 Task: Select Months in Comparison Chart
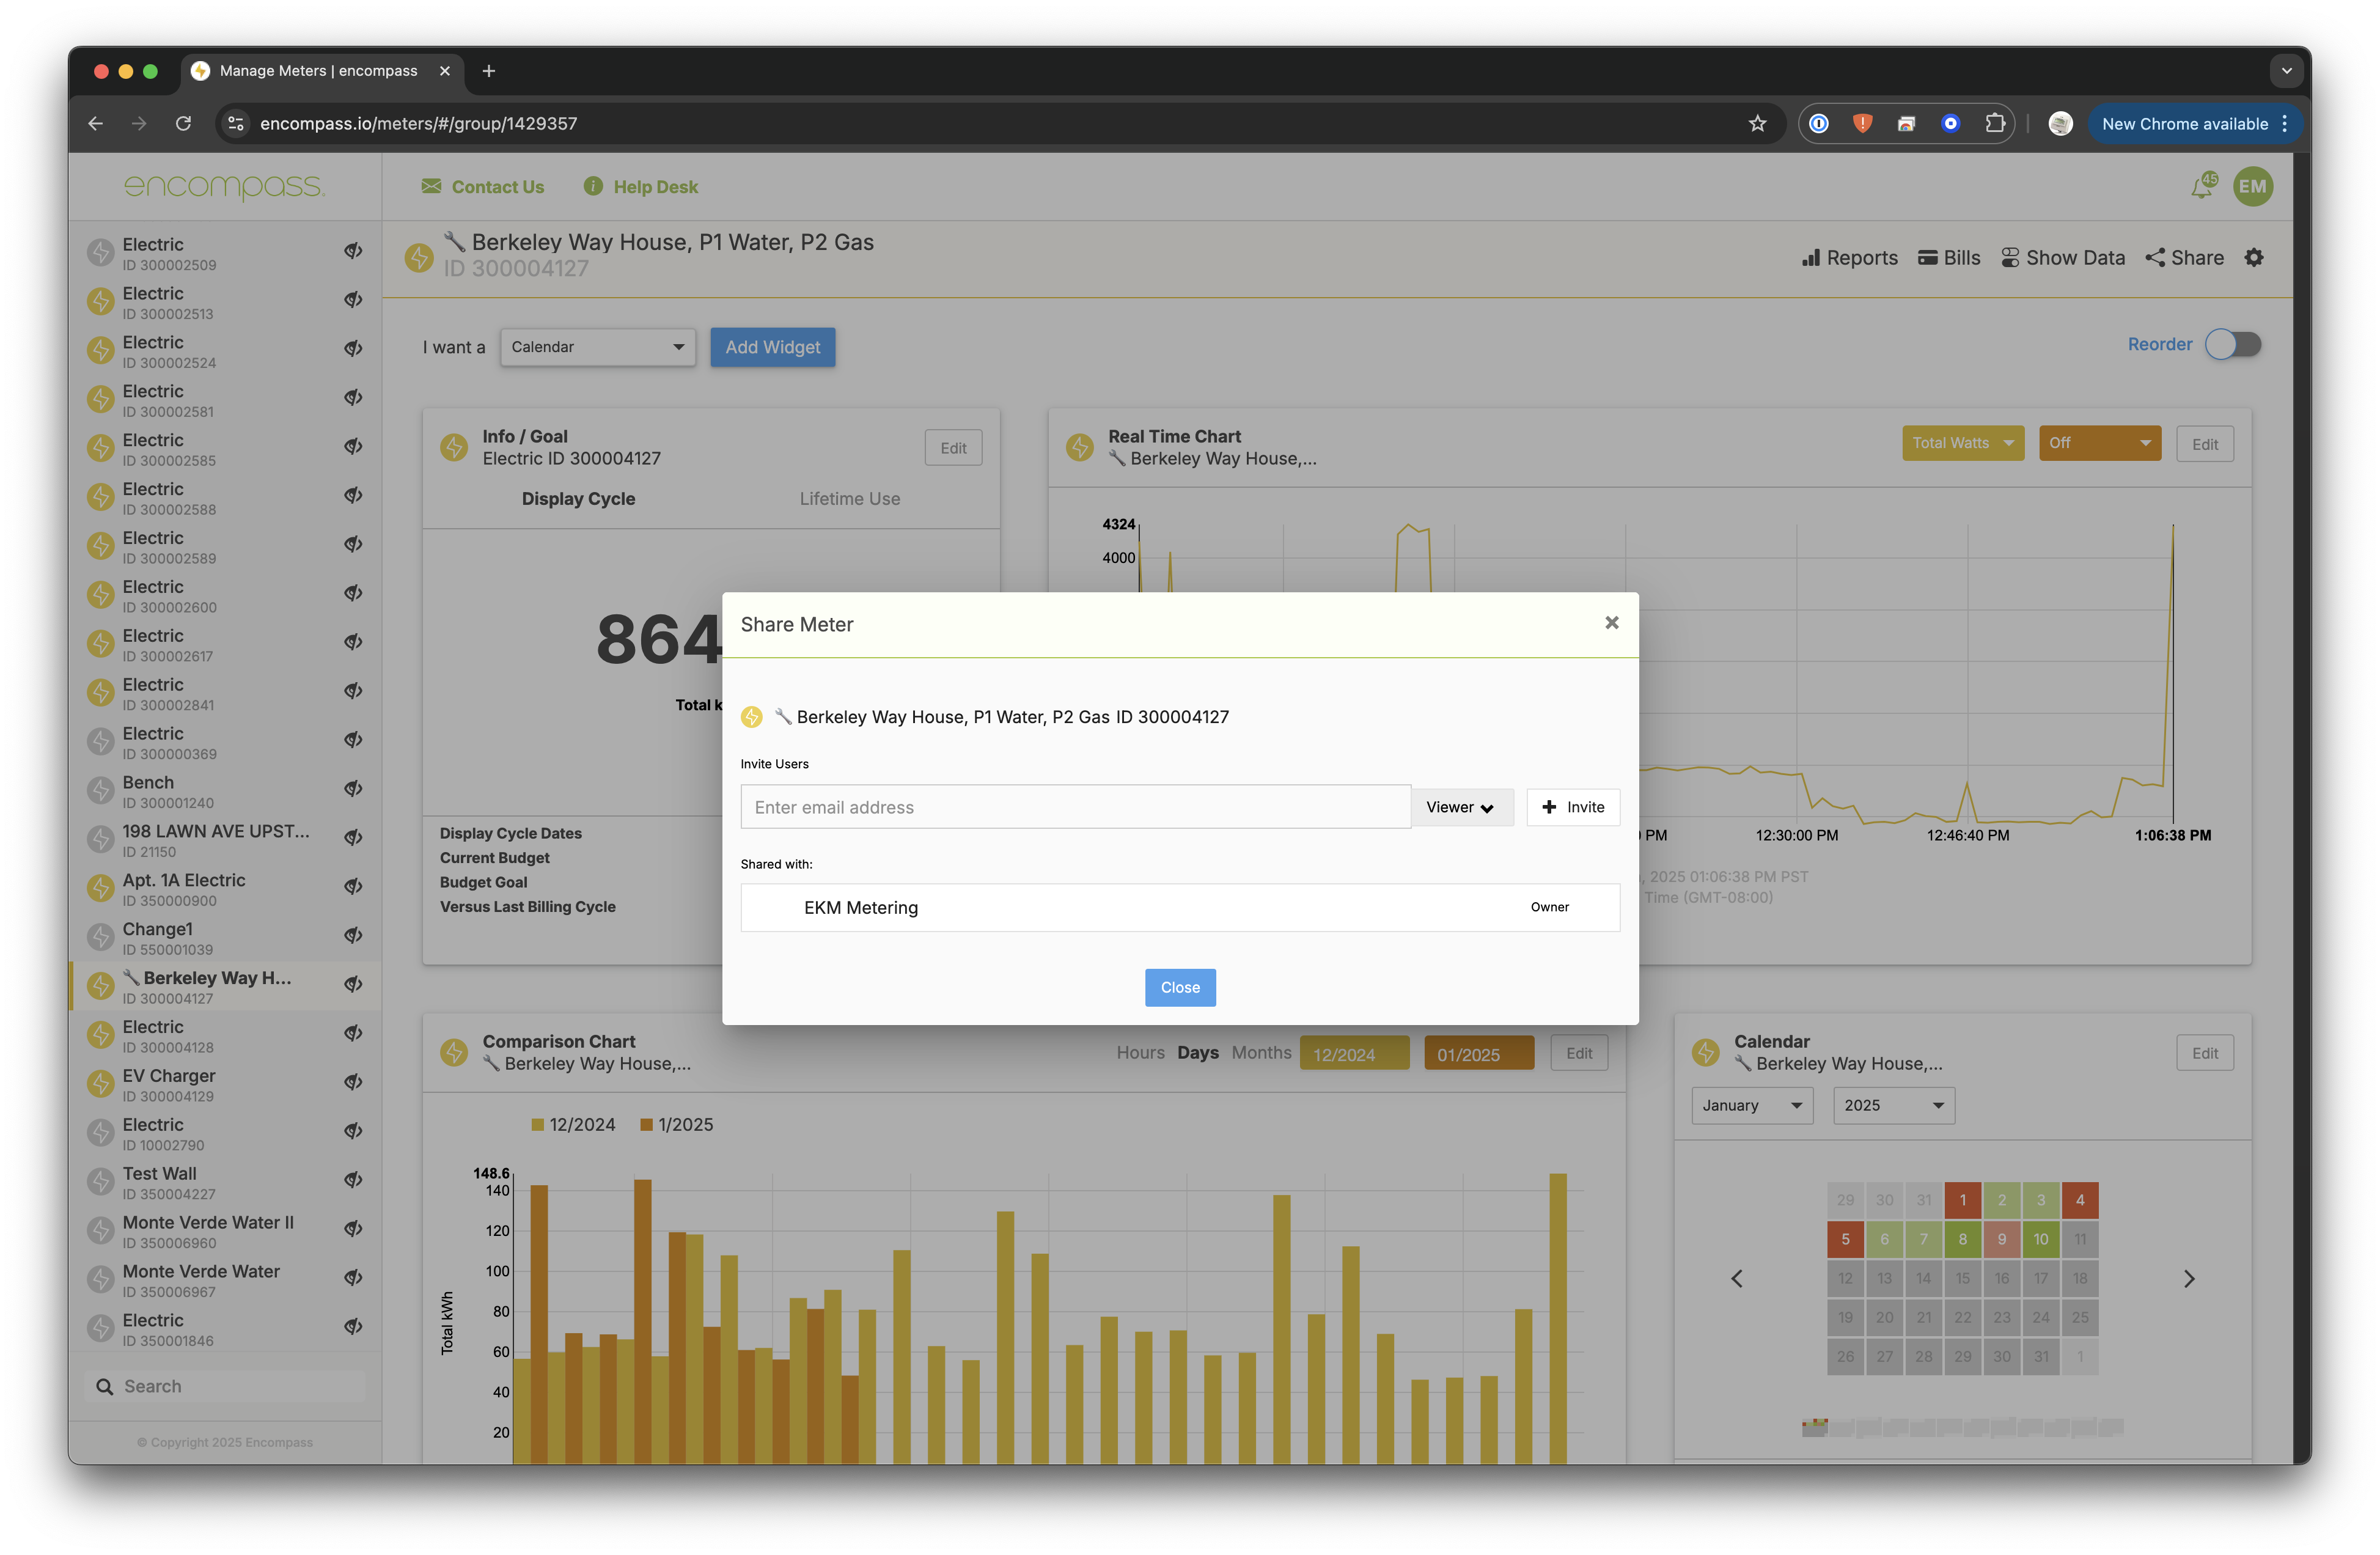click(x=1261, y=1053)
